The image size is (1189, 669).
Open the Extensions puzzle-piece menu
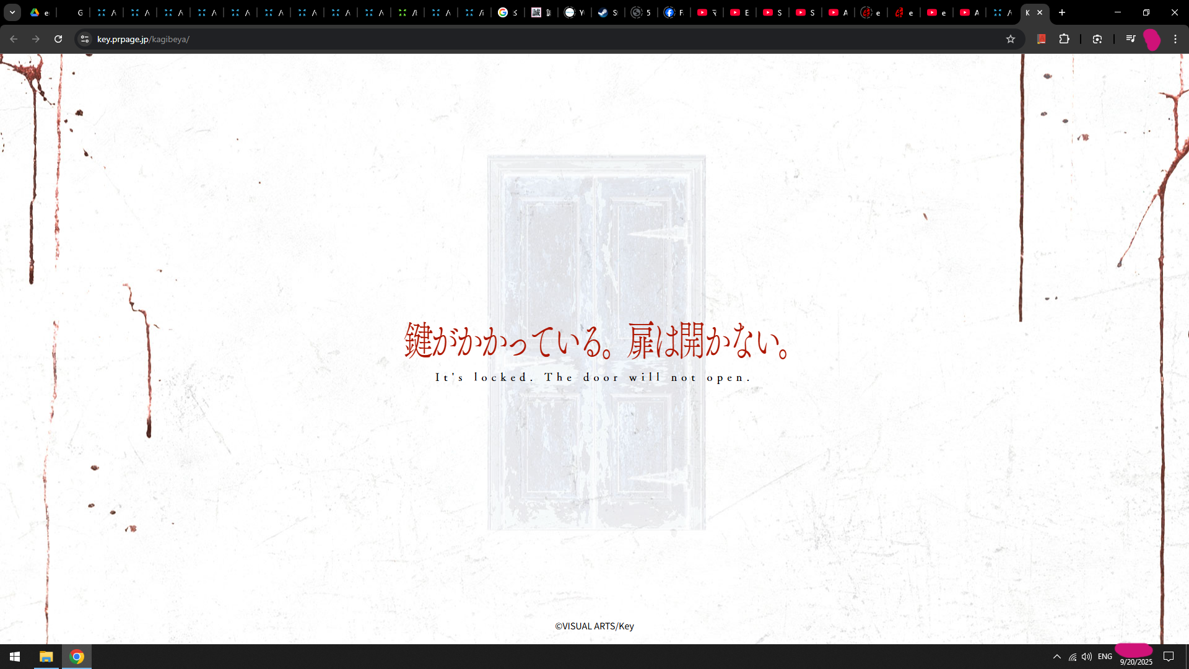pos(1064,39)
